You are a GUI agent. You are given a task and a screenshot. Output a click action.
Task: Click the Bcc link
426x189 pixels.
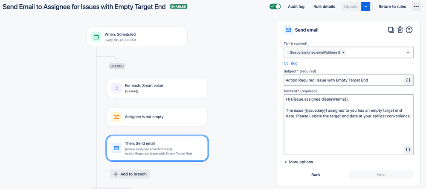tap(294, 63)
